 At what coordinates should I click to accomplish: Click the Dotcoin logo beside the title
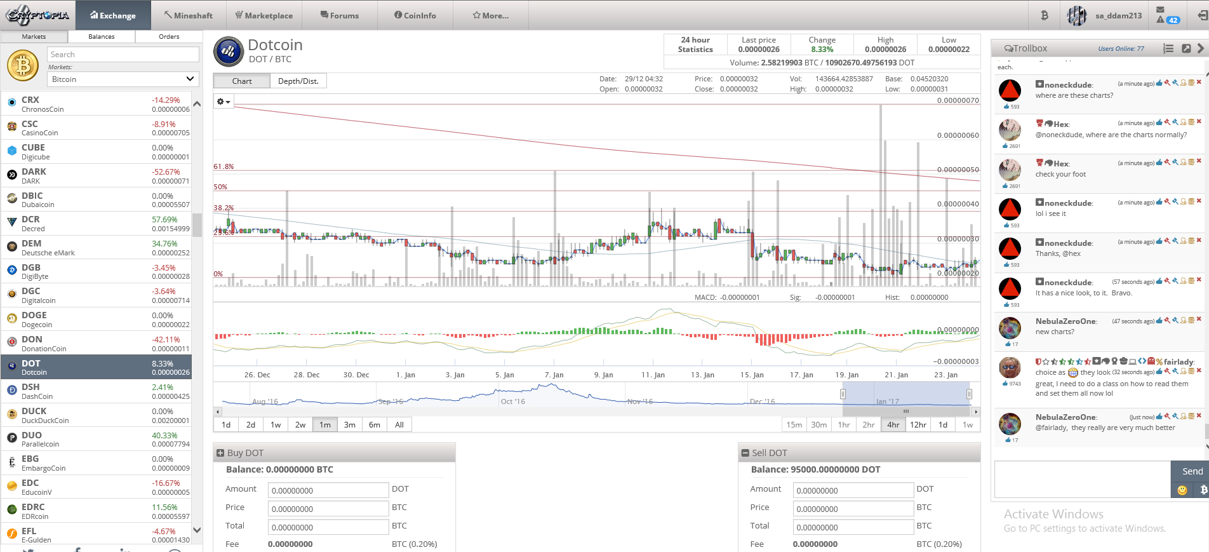[x=229, y=51]
